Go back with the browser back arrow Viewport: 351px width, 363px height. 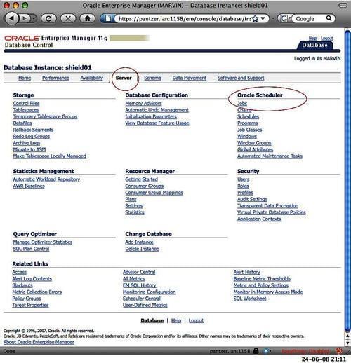tap(11, 18)
